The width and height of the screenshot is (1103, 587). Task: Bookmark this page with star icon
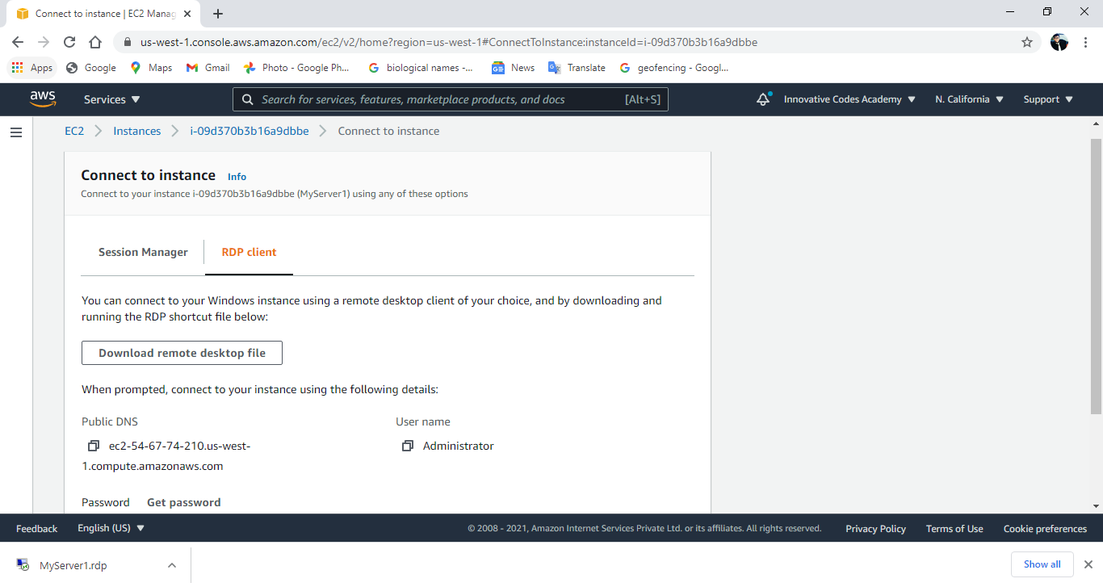[x=1027, y=42]
